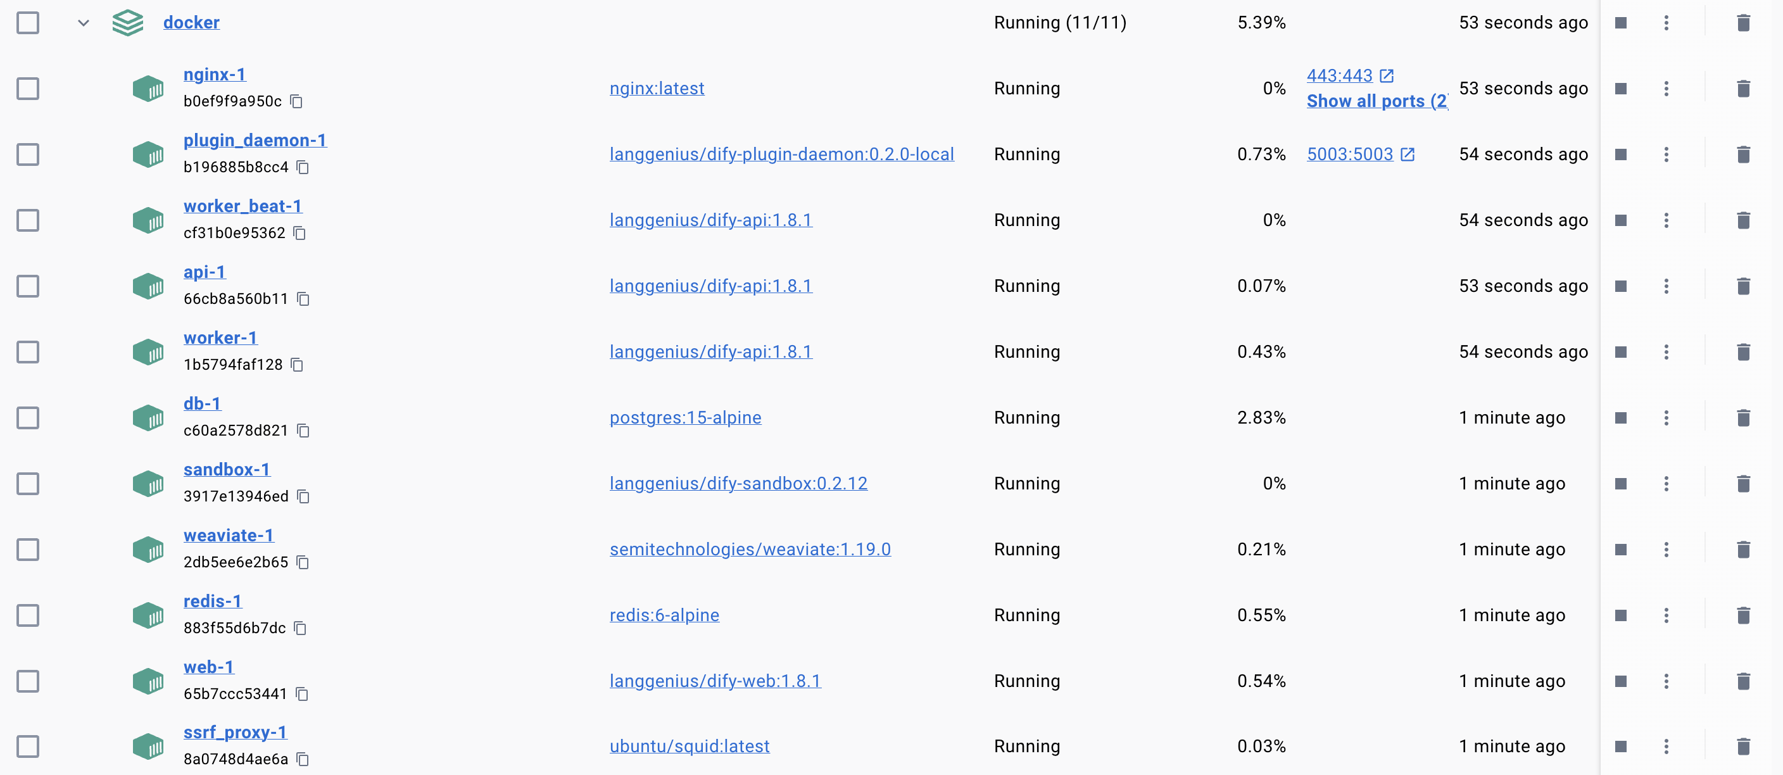Delete the nginx-1 container
The width and height of the screenshot is (1783, 775).
point(1743,89)
